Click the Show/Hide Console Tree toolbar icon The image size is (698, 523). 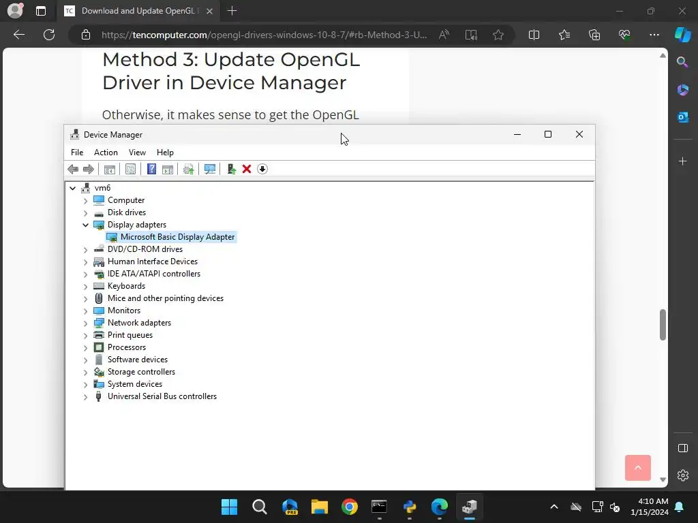pyautogui.click(x=110, y=169)
